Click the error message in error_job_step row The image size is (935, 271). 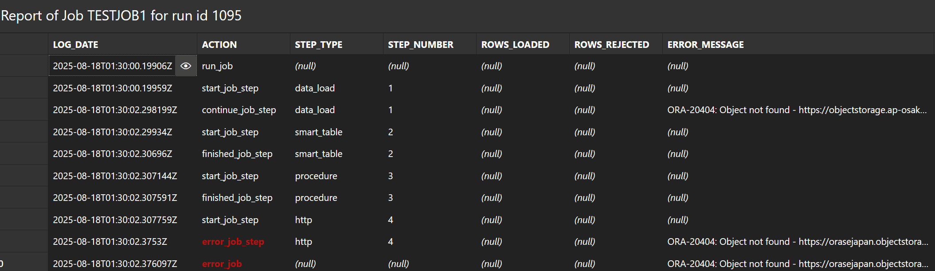click(798, 242)
